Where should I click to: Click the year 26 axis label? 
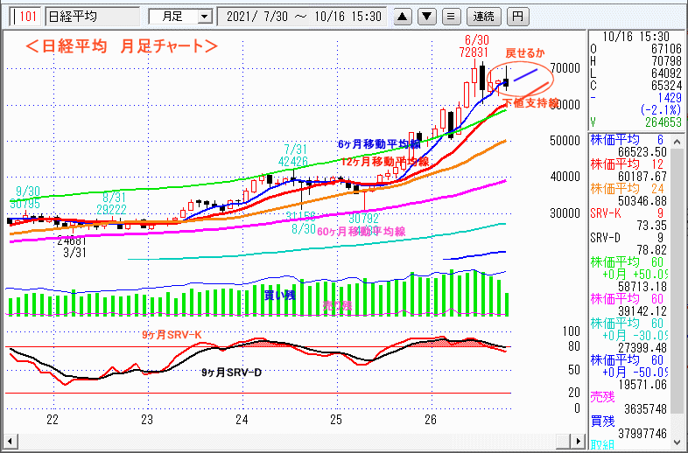431,420
